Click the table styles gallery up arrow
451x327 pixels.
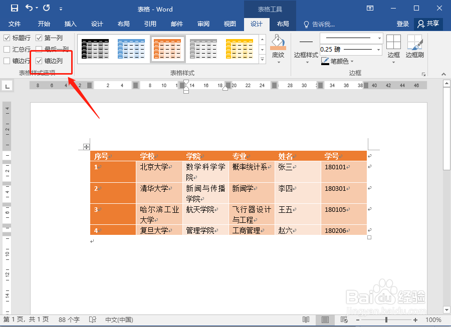pos(262,40)
